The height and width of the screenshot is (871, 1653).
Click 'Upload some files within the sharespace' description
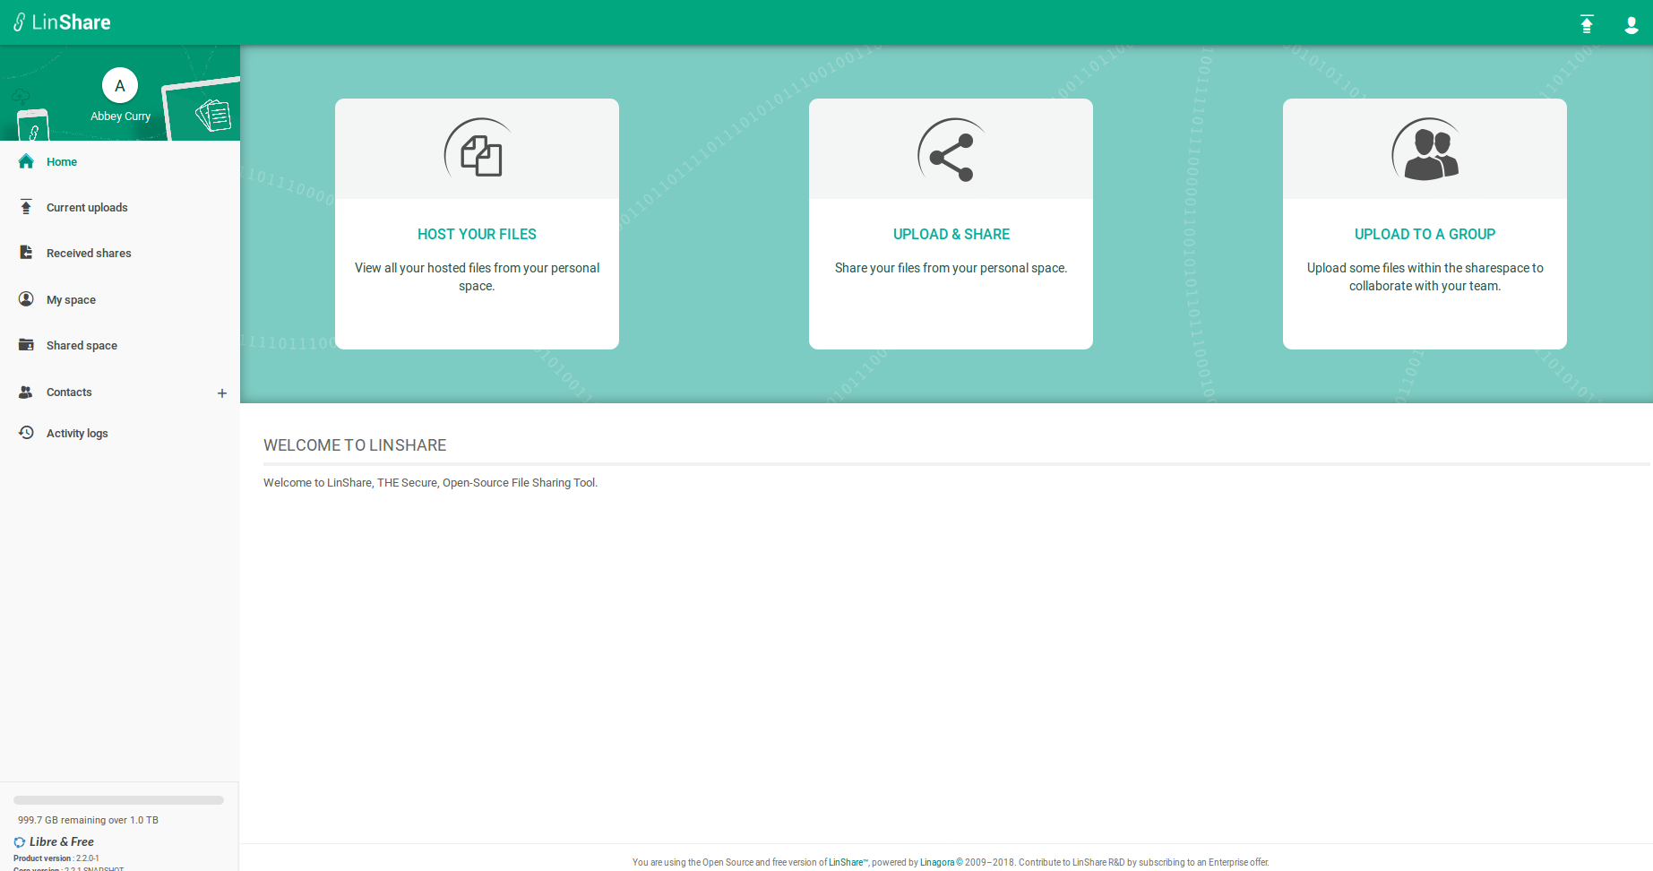point(1425,277)
